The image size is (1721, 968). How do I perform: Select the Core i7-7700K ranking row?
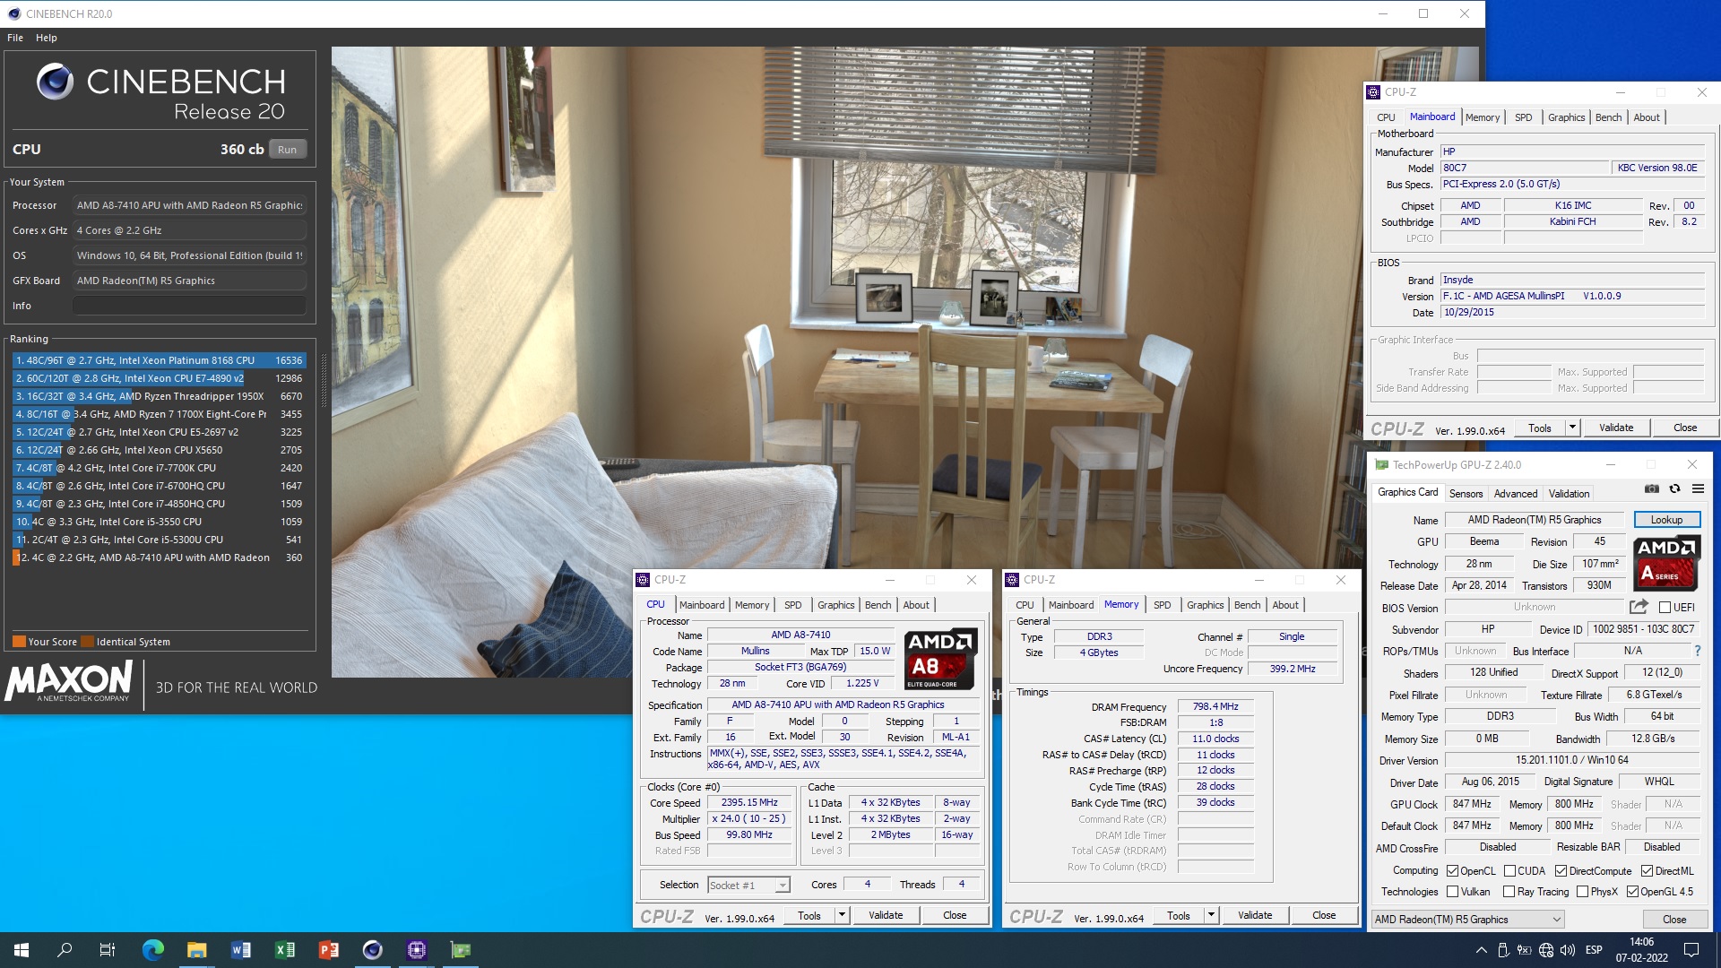pyautogui.click(x=159, y=468)
